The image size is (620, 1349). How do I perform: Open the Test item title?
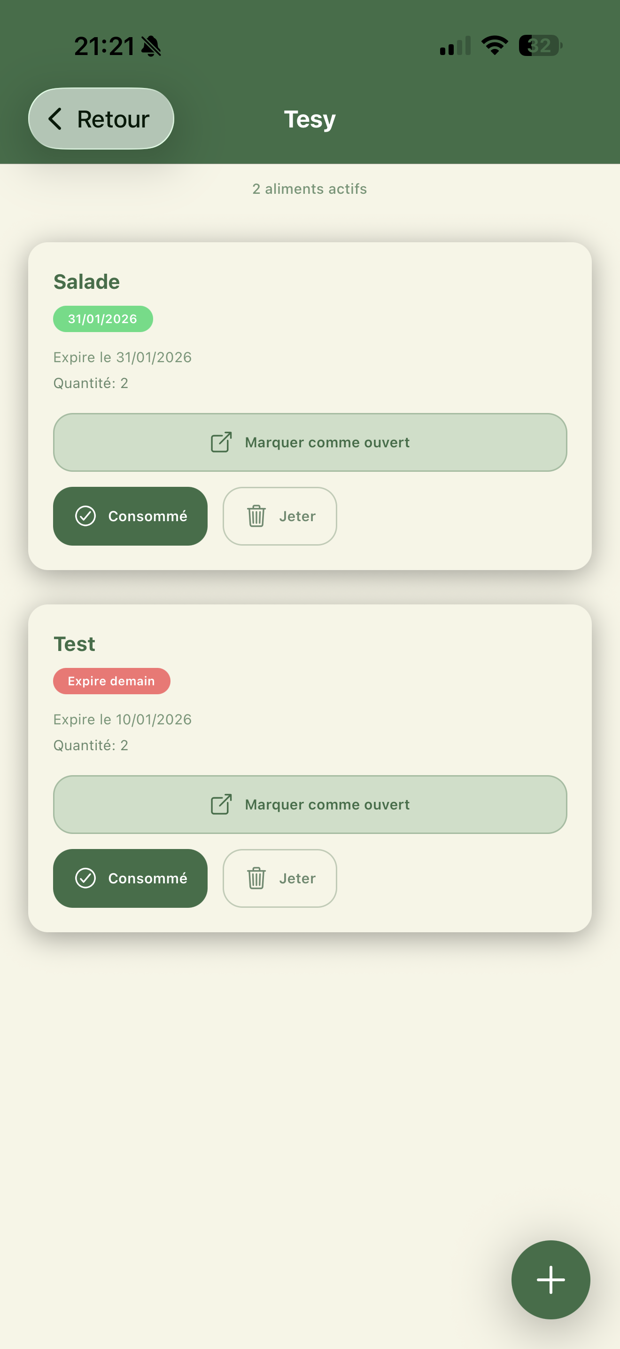click(74, 644)
